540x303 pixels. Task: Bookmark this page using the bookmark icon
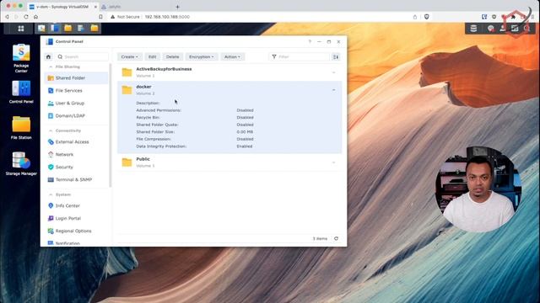[x=100, y=17]
